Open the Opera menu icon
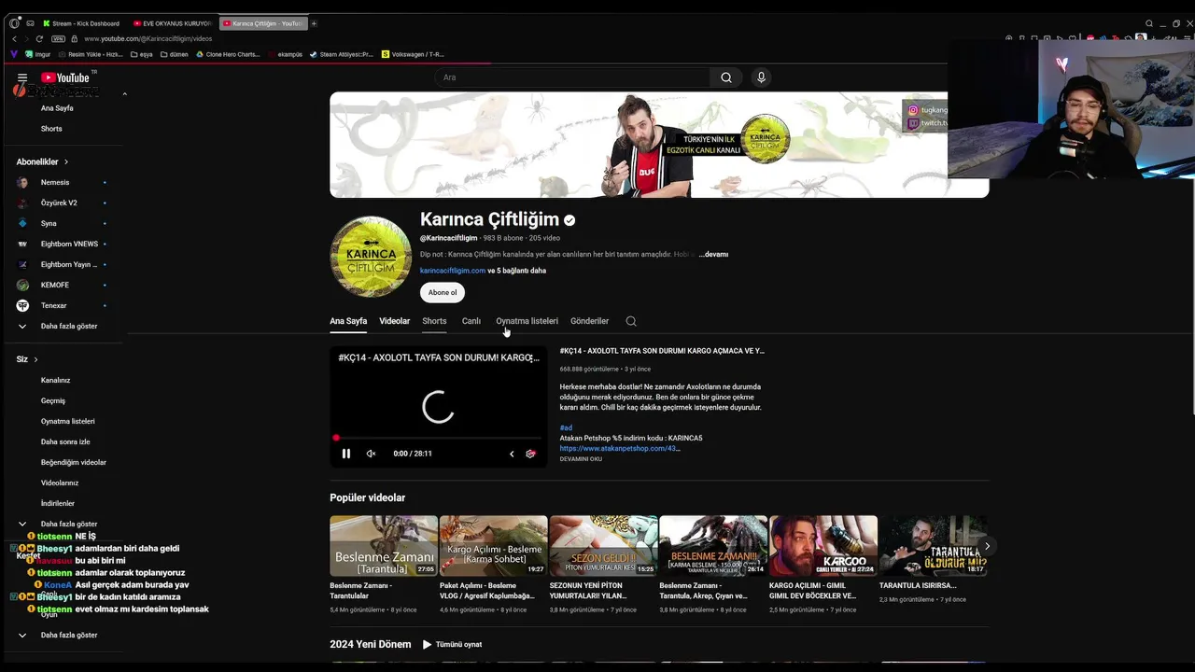 tap(16, 23)
